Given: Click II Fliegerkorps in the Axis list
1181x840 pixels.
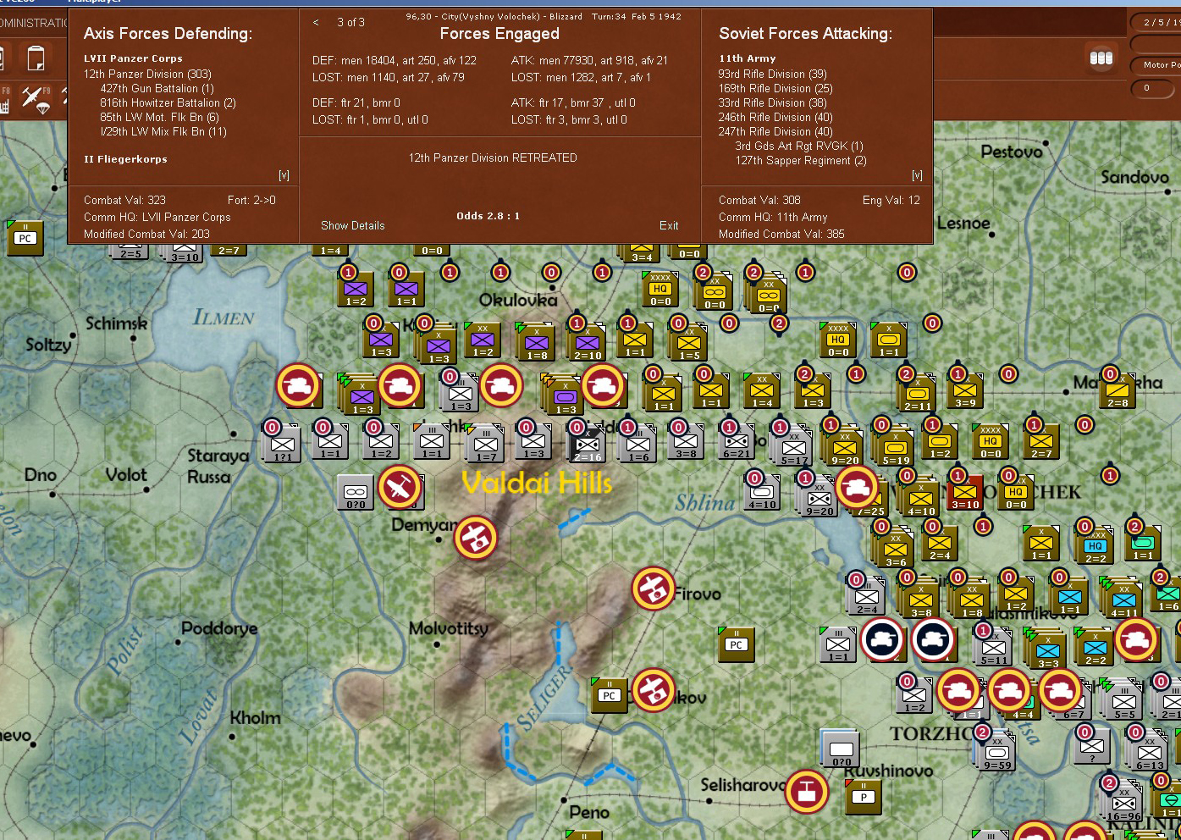Looking at the screenshot, I should click(x=125, y=159).
